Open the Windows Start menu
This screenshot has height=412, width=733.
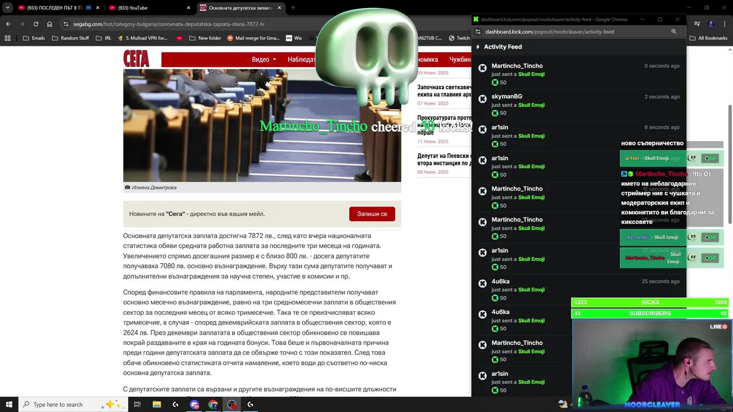(x=9, y=404)
